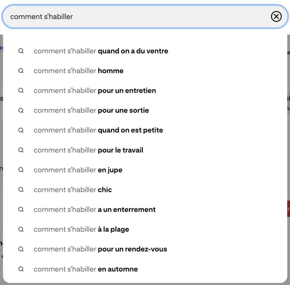Select suggestion 'comment s'habiller homme'
This screenshot has width=290, height=285.
click(x=78, y=71)
